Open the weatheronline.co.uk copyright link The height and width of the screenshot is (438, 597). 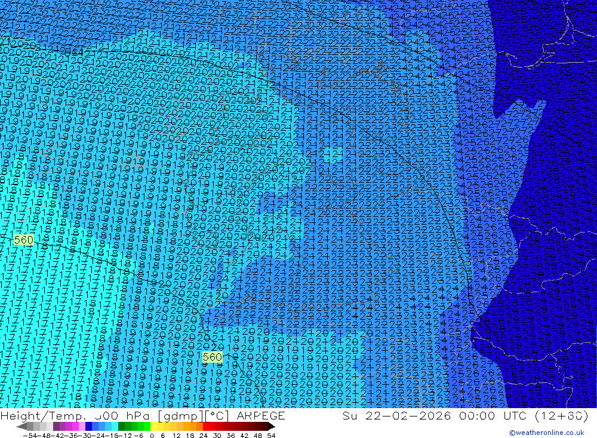click(546, 433)
